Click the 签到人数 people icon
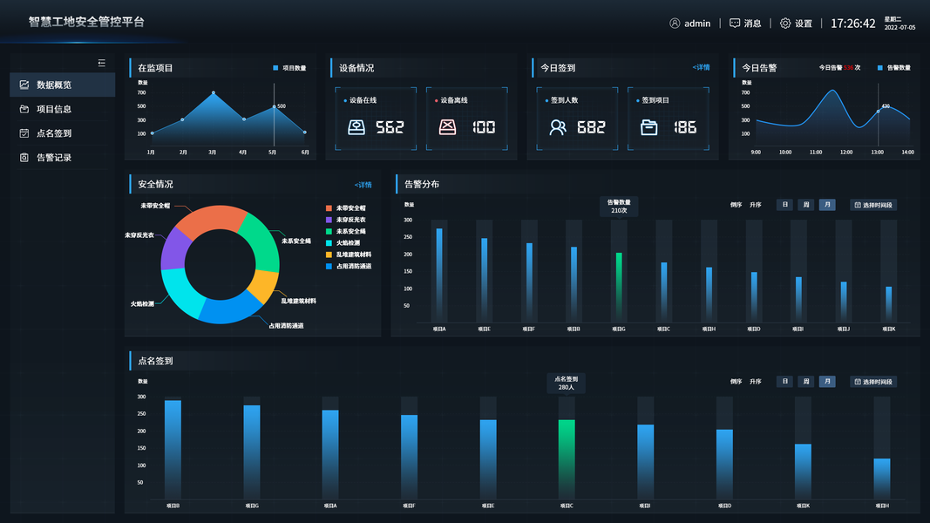The width and height of the screenshot is (930, 523). (558, 127)
